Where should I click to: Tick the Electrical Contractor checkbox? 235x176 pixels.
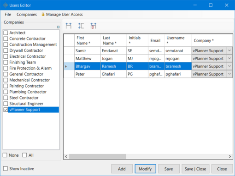6,56
